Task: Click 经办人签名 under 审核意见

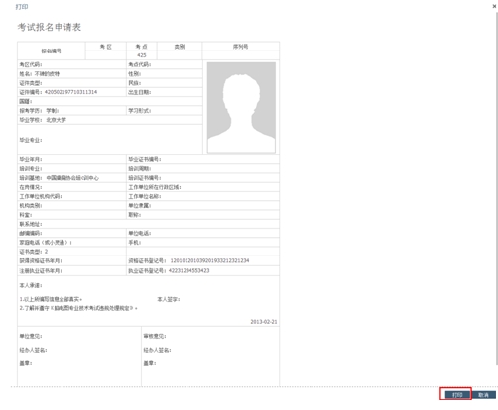Action: point(157,350)
